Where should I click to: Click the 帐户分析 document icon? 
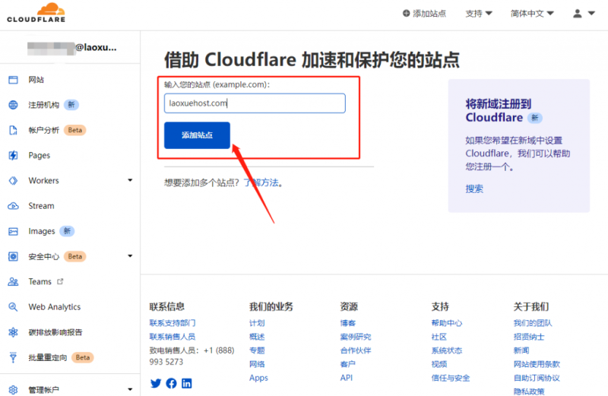[13, 130]
